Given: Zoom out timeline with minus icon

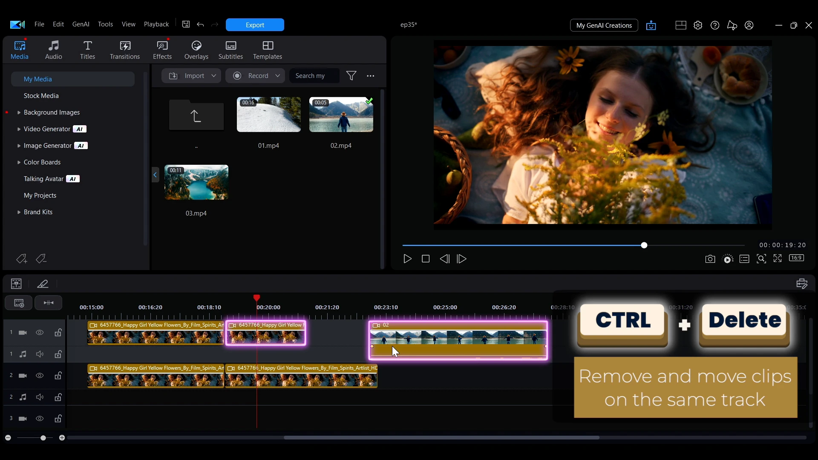Looking at the screenshot, I should coord(8,438).
